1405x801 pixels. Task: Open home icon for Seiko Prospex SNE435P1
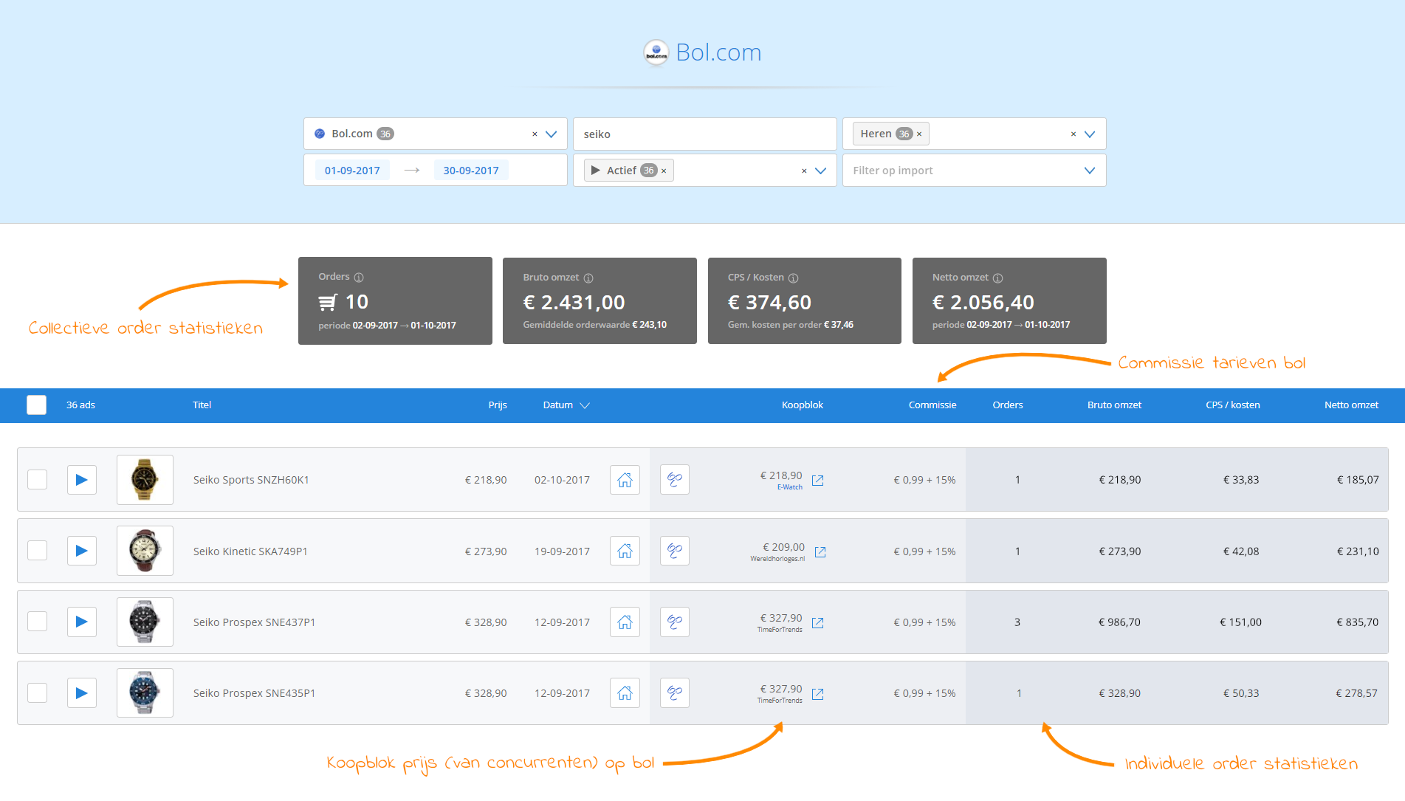(625, 693)
